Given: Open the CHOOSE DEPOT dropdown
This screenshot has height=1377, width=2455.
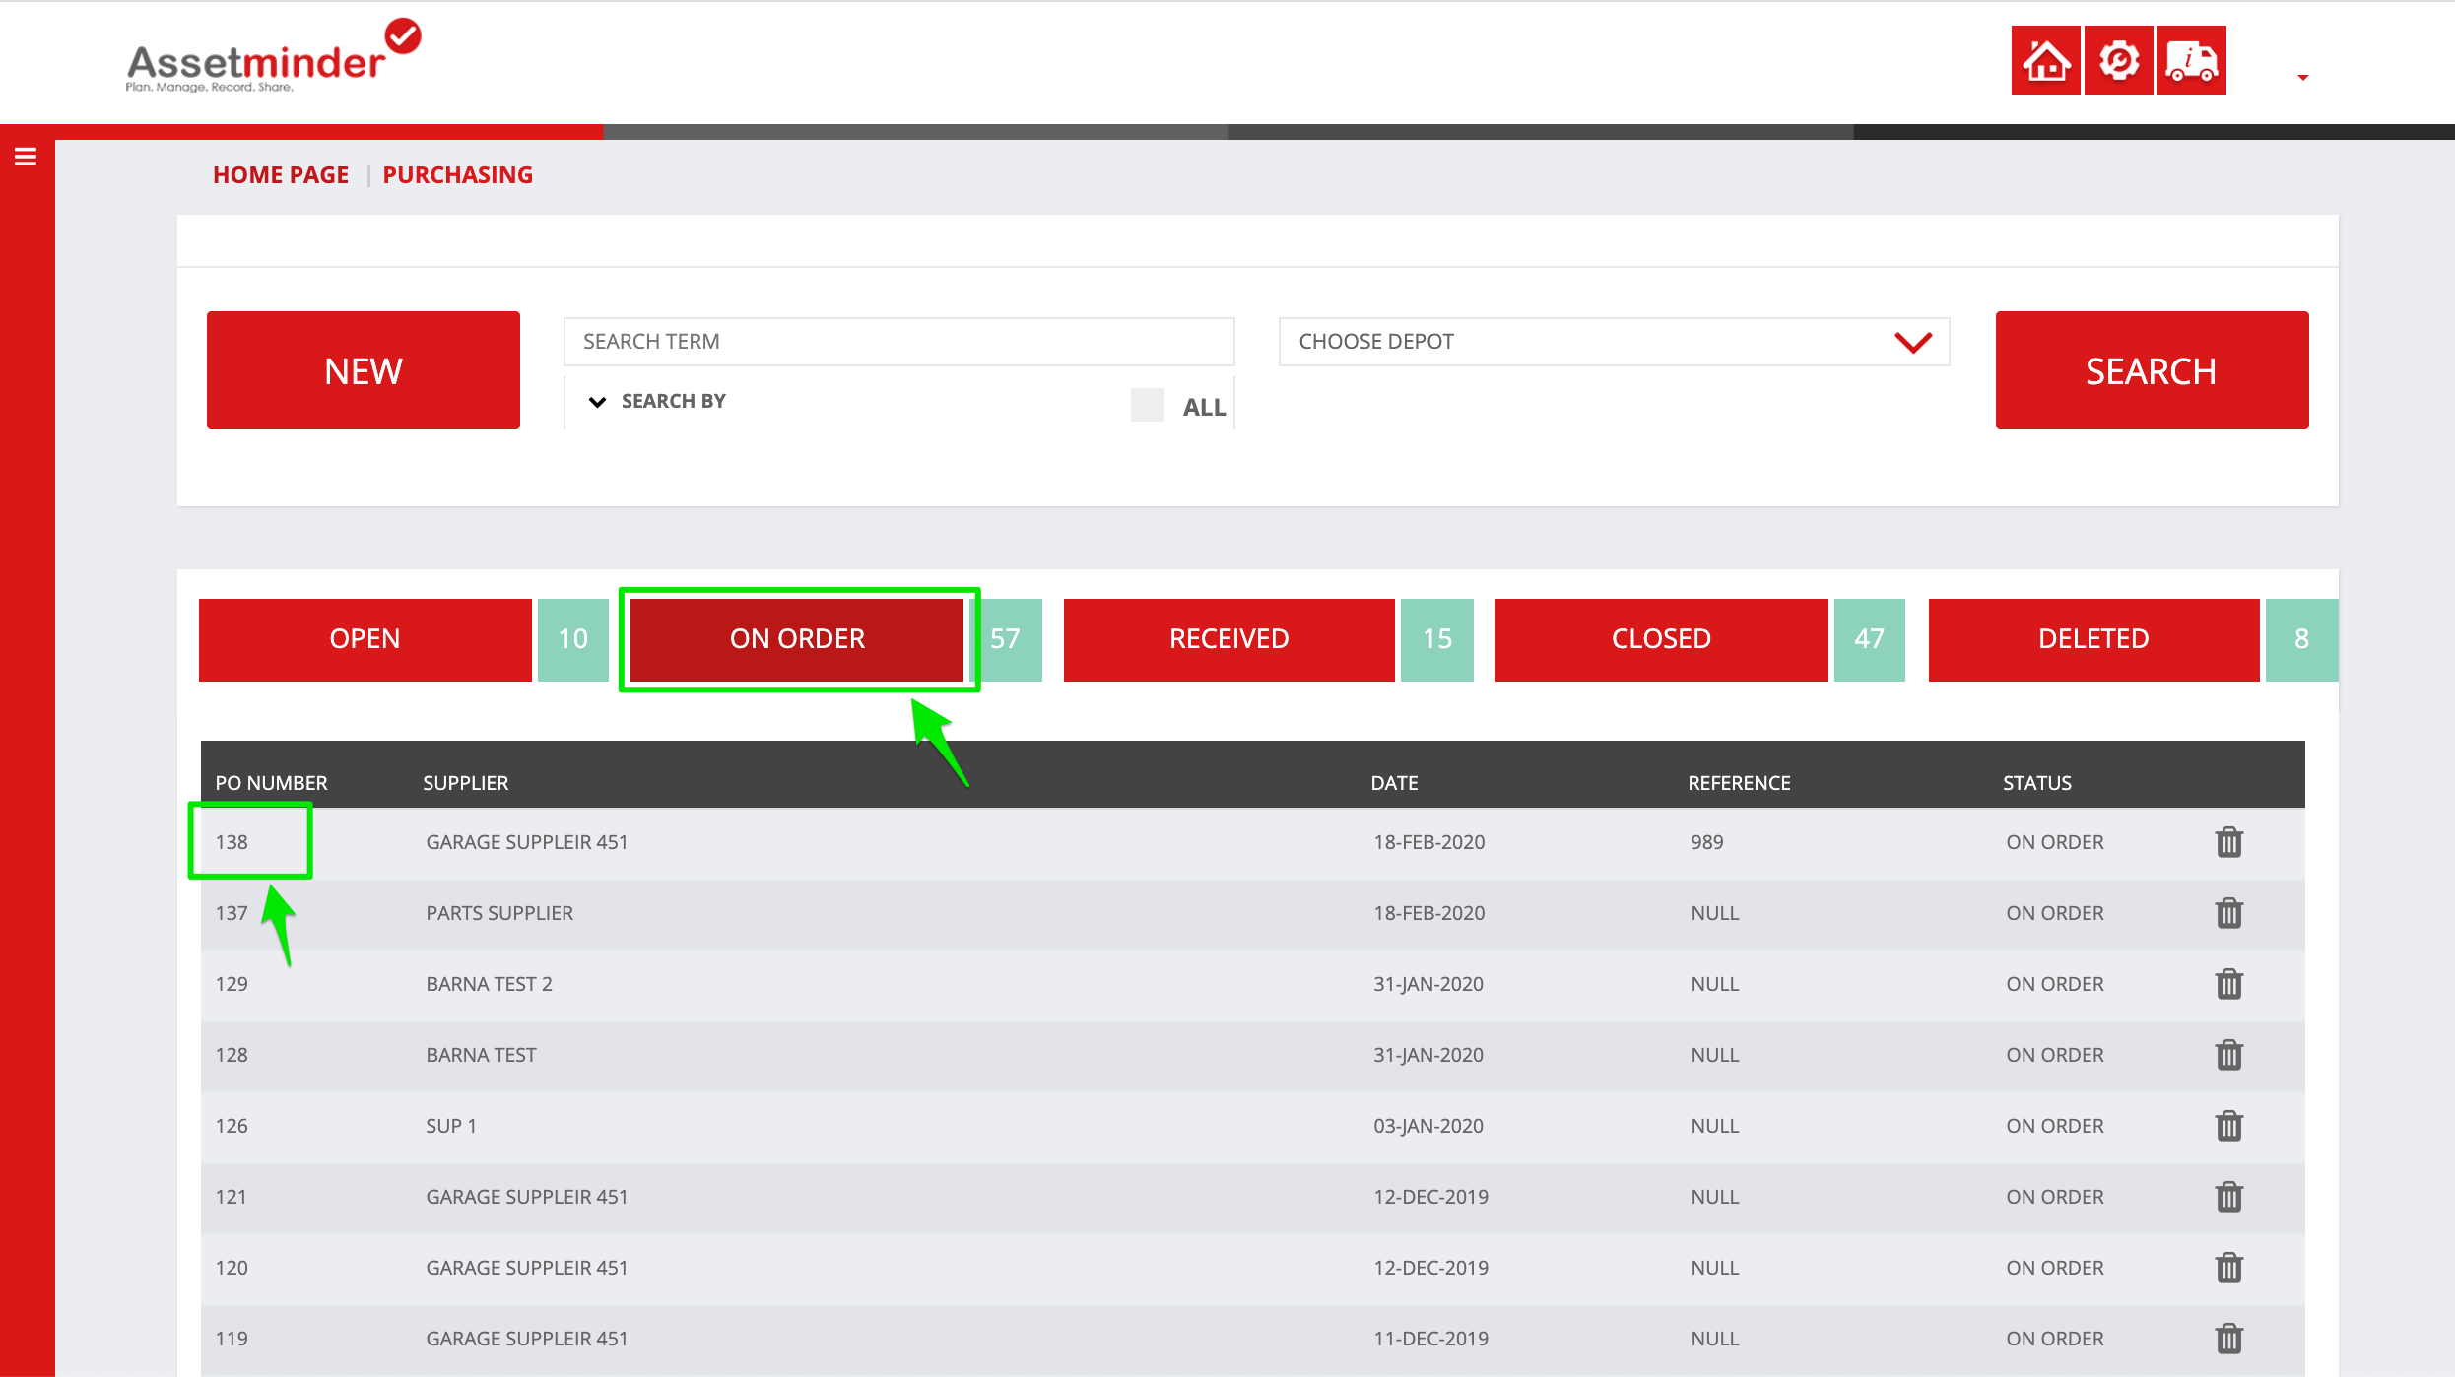Looking at the screenshot, I should (x=1614, y=342).
